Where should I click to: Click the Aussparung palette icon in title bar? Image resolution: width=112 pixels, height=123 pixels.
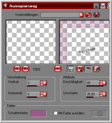click(x=5, y=6)
